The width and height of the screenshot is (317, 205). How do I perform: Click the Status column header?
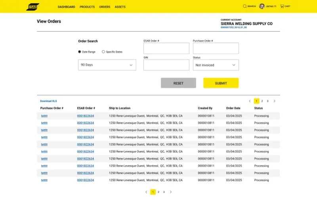click(x=258, y=108)
